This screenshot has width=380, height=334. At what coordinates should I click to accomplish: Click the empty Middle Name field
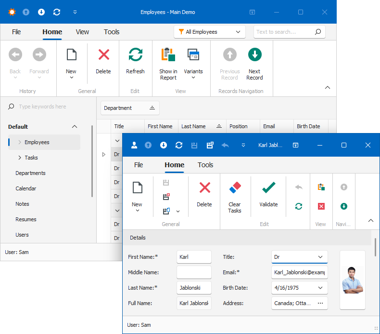click(x=194, y=272)
